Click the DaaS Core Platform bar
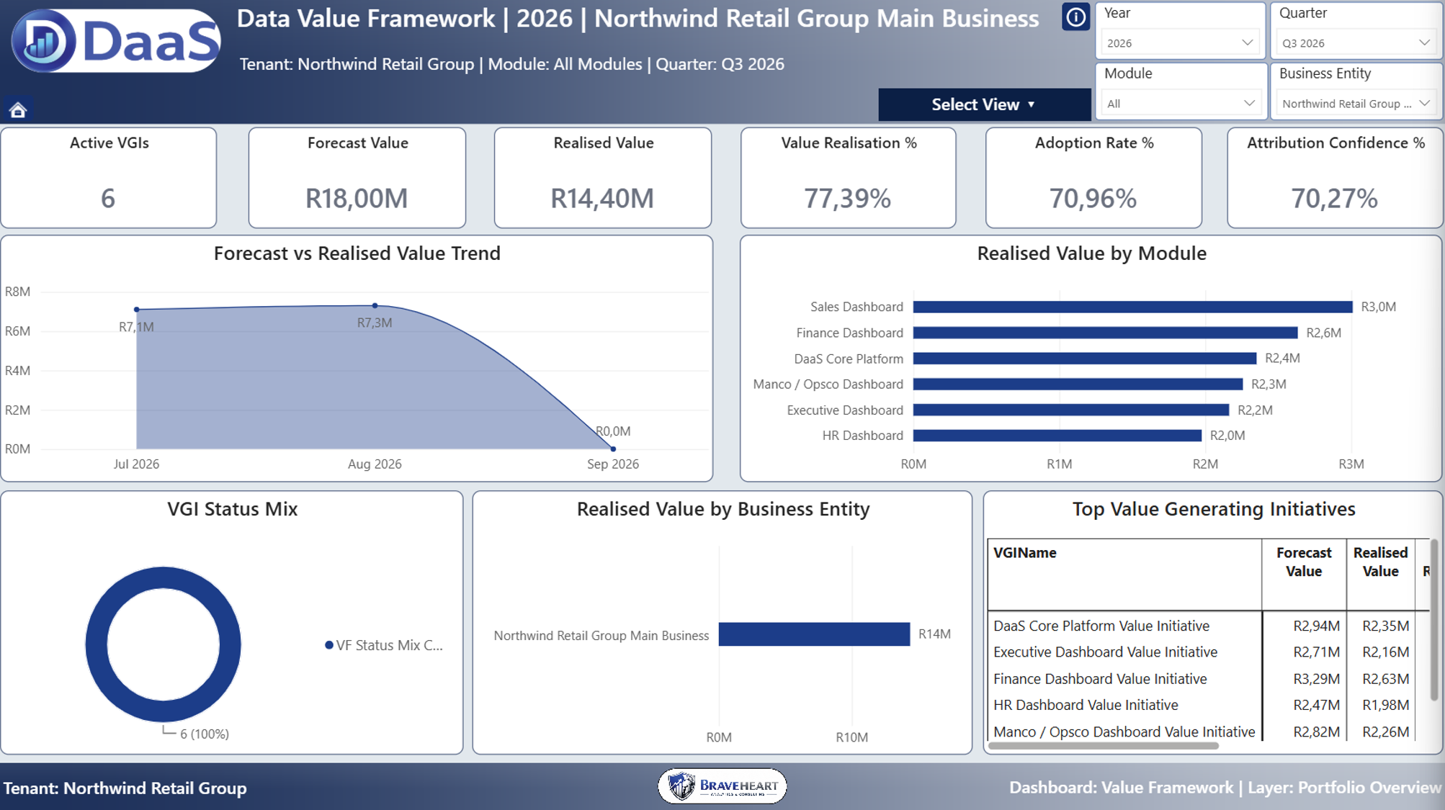The height and width of the screenshot is (810, 1445). tap(1085, 359)
